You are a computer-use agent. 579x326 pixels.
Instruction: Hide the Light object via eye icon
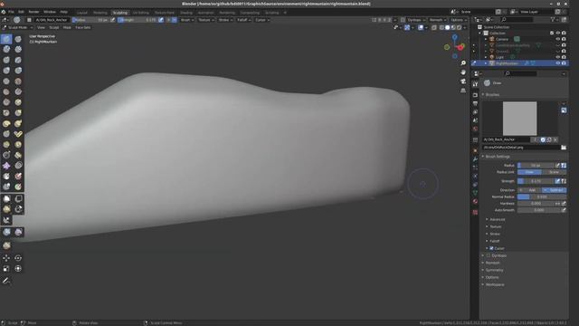[x=558, y=57]
